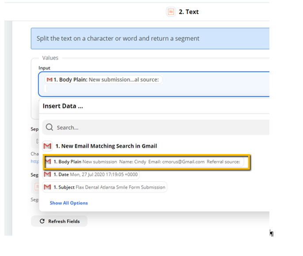Click the Input field text area

(154, 84)
